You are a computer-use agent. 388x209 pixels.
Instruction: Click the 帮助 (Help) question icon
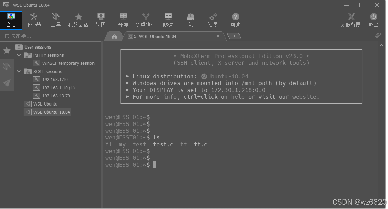point(235,20)
